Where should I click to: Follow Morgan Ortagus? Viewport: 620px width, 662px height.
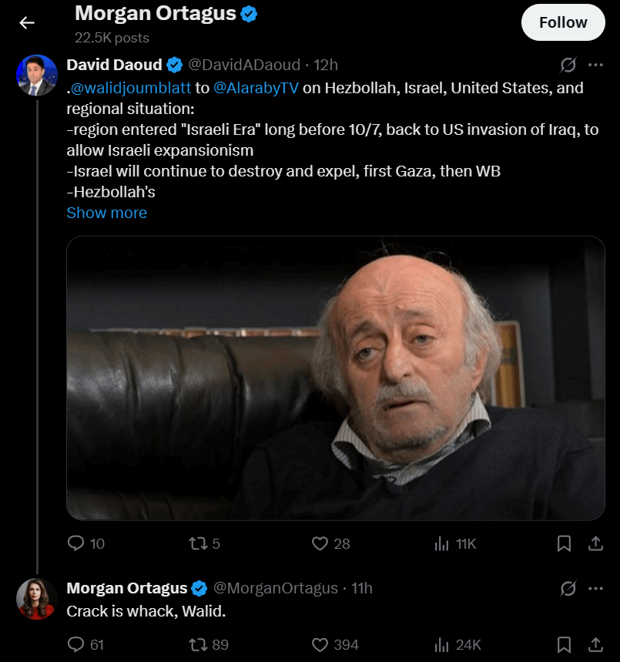tap(563, 22)
